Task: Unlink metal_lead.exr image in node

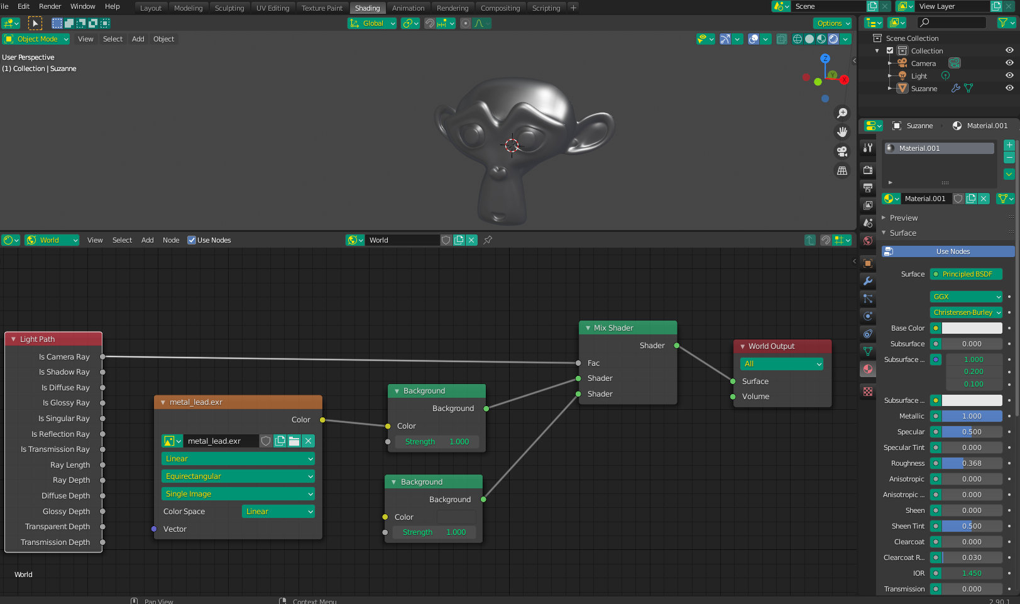Action: (x=309, y=441)
